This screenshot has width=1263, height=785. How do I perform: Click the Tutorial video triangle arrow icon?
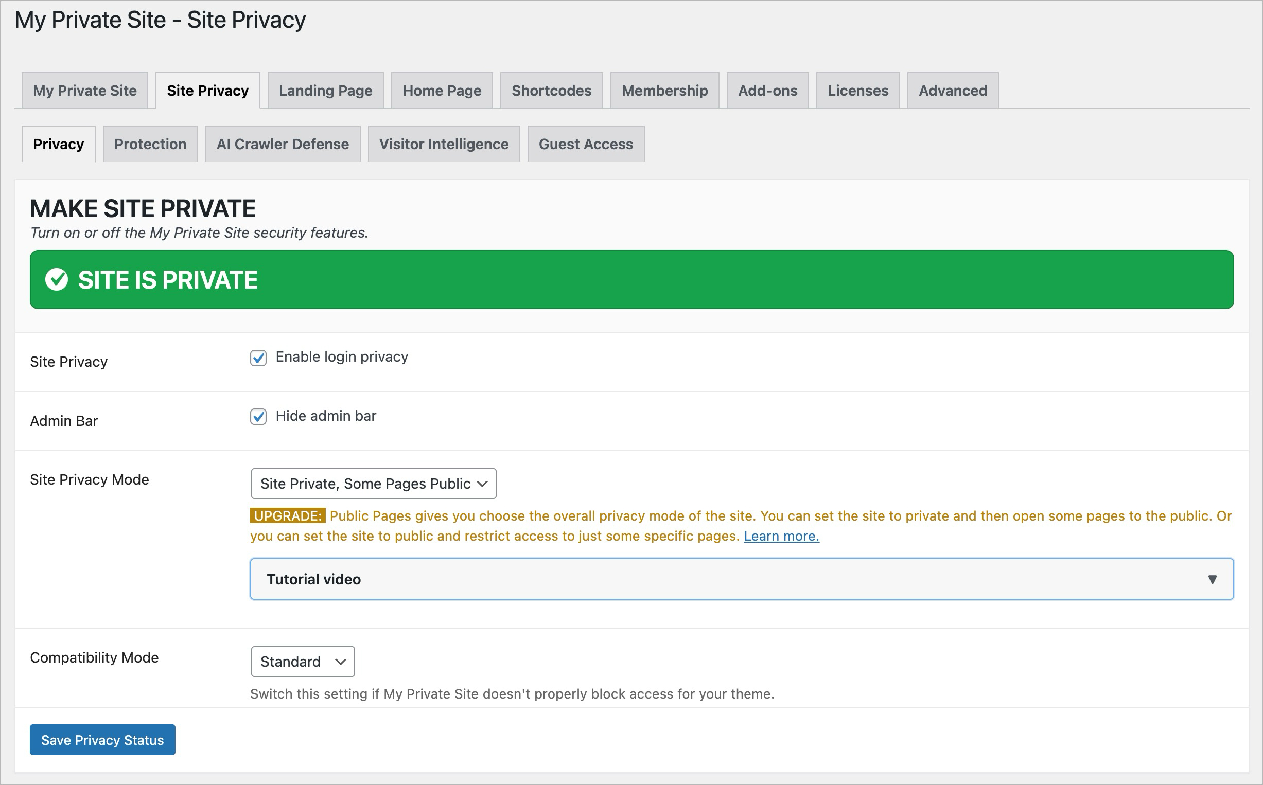pyautogui.click(x=1212, y=579)
